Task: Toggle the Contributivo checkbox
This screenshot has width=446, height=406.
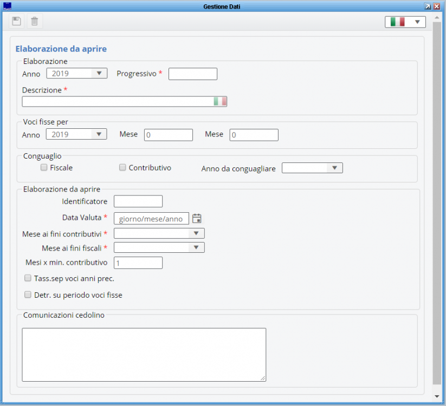Action: [122, 168]
